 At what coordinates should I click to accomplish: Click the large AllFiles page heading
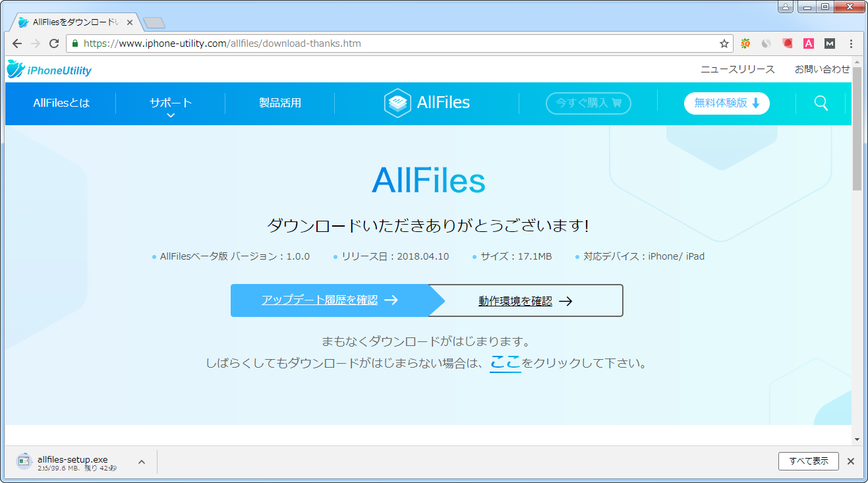(x=428, y=181)
